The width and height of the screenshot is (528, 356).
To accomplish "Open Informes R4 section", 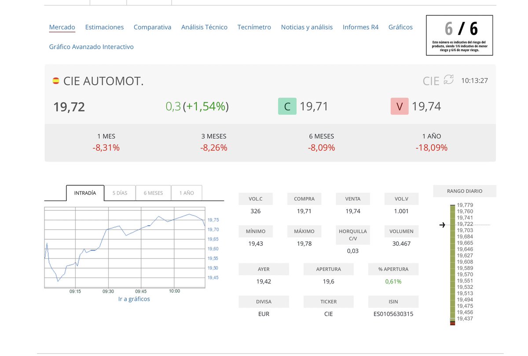I will point(360,27).
